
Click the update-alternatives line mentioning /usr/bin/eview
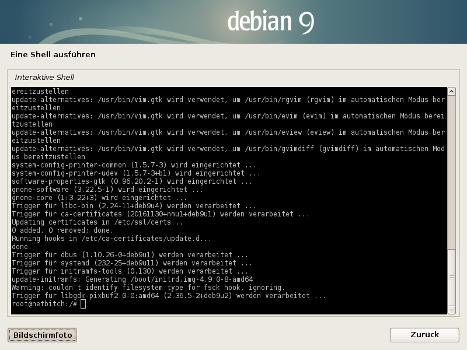228,136
